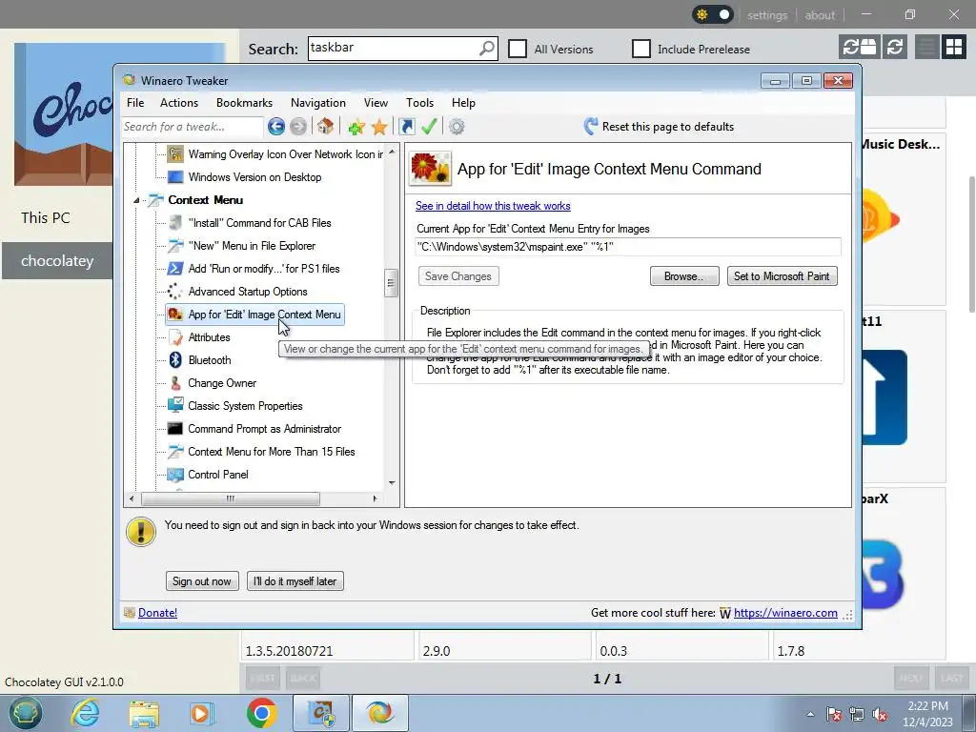Screen dimensions: 976x732
Task: Select Warning Overlay Icon Over Network Icon item
Action: pos(286,154)
